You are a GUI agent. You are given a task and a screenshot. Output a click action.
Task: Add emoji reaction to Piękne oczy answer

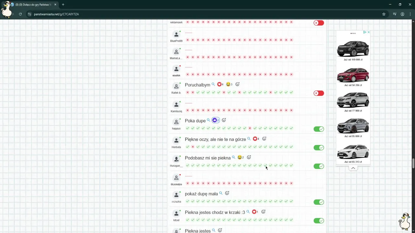264,139
